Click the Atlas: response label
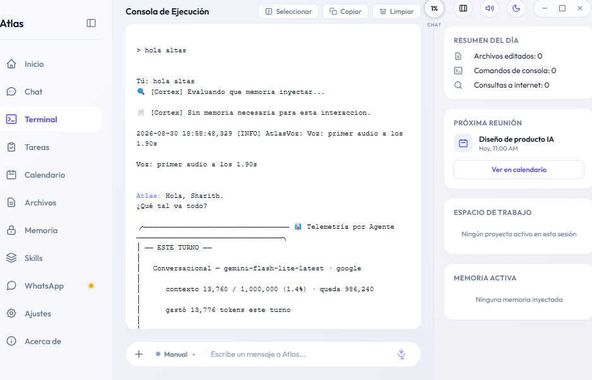 click(x=148, y=196)
